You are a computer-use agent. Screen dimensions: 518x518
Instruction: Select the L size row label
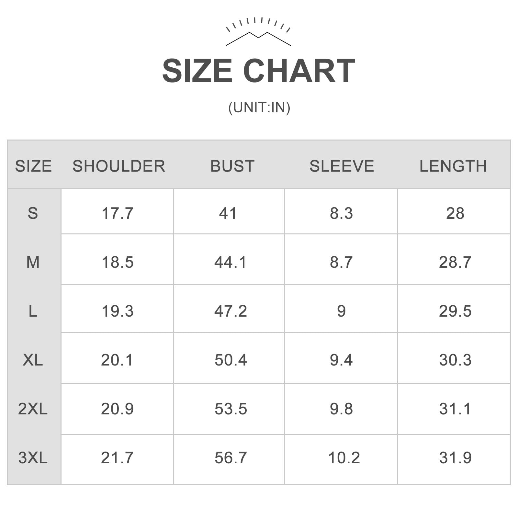point(33,311)
